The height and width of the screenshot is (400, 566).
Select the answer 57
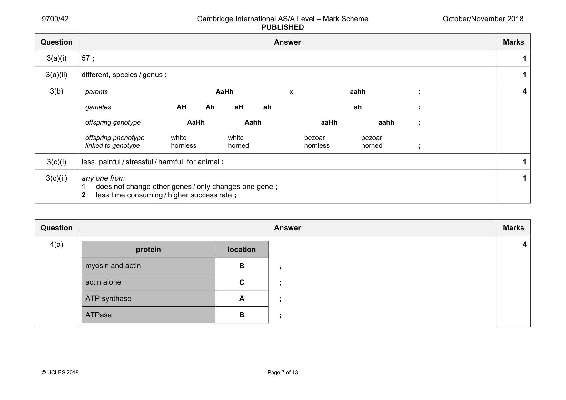coord(86,58)
